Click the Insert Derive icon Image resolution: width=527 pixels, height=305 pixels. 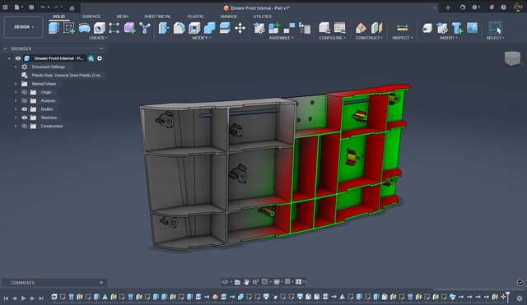coord(427,28)
